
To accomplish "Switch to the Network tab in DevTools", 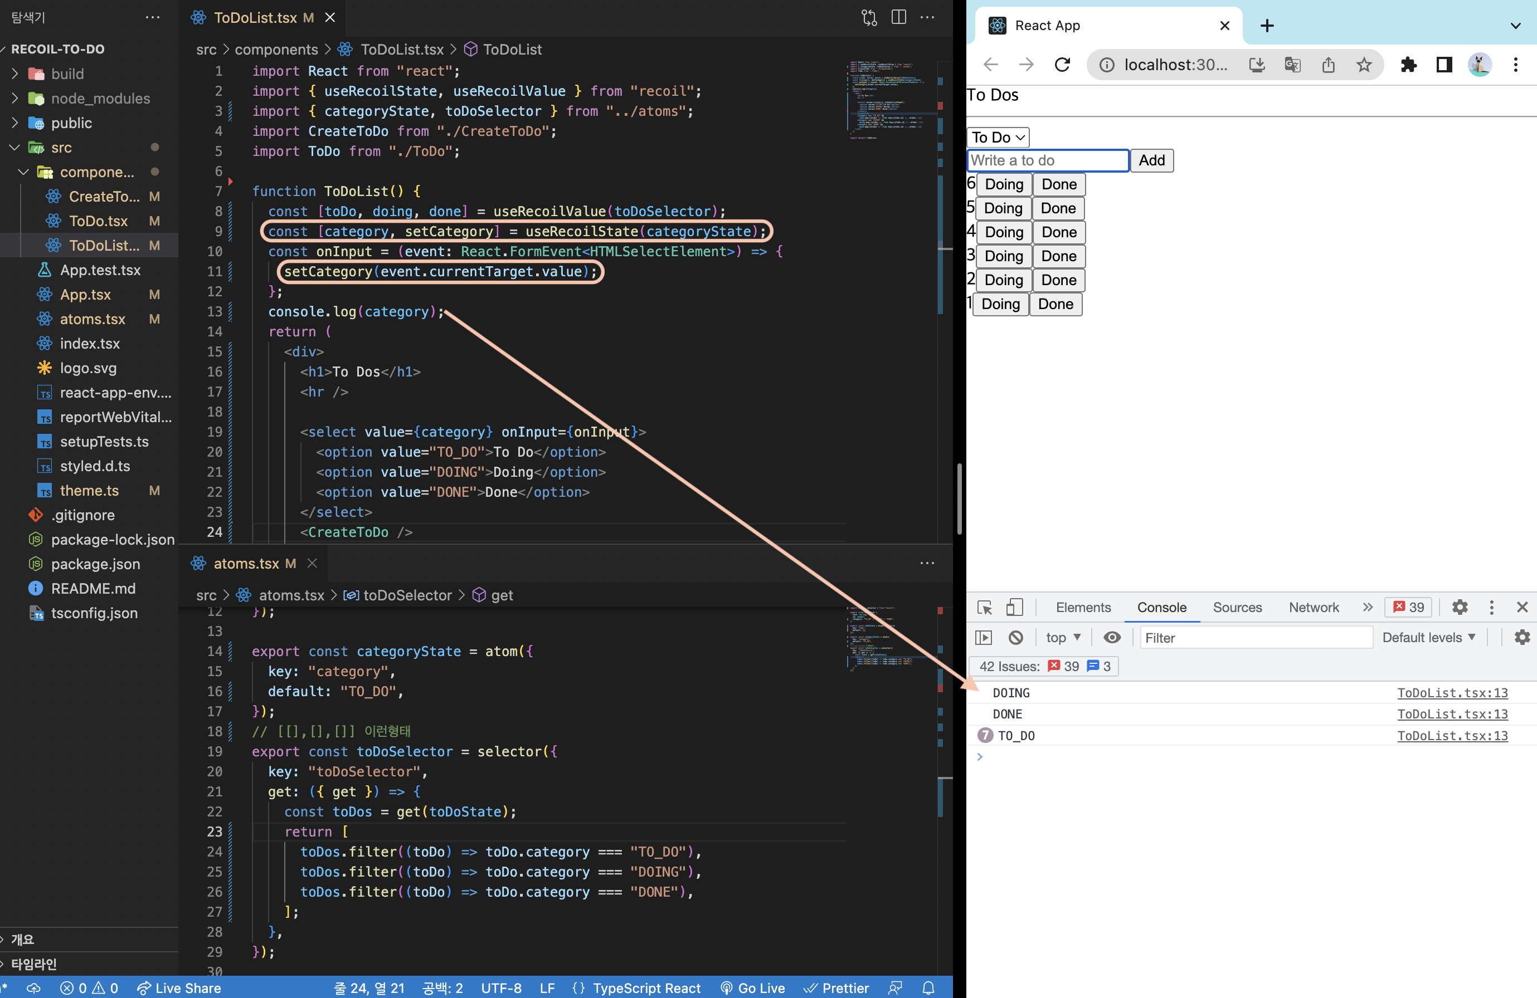I will [1313, 608].
